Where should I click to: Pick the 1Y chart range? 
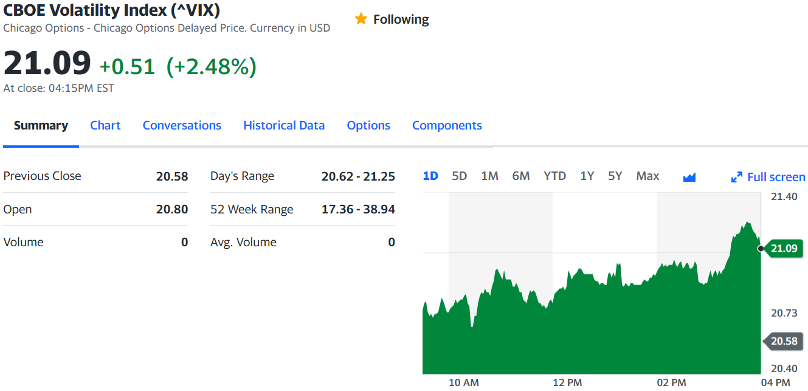click(587, 176)
